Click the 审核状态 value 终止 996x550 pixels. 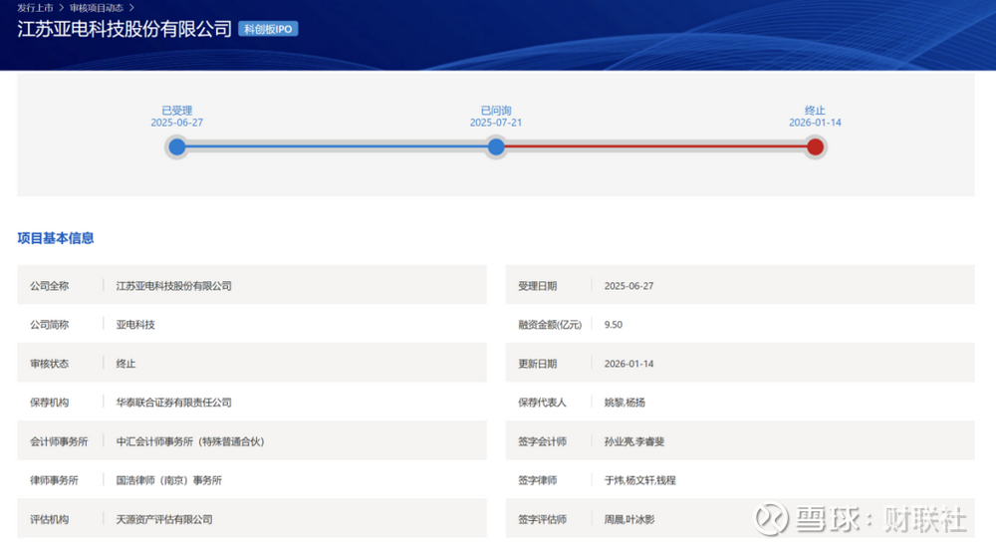pos(125,364)
